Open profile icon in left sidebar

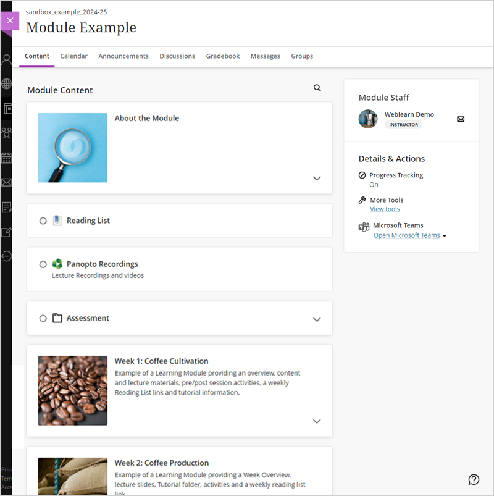tap(6, 59)
